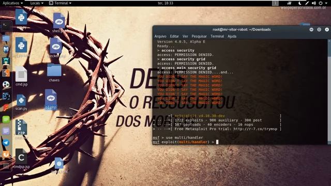Select the chaves folder on the desktop
Image resolution: width=331 pixels, height=186 pixels.
point(54,73)
